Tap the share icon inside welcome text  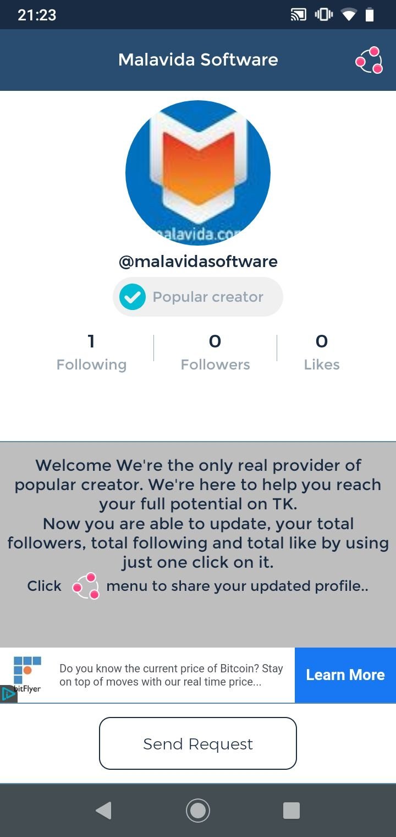[86, 586]
